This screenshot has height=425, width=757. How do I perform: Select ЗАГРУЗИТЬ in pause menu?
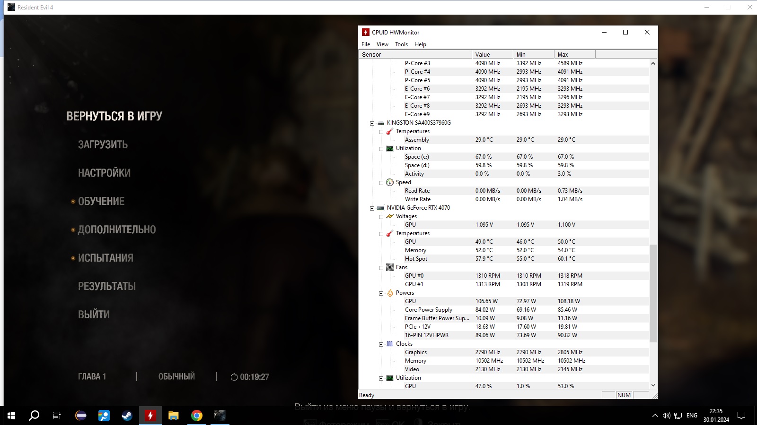103,144
